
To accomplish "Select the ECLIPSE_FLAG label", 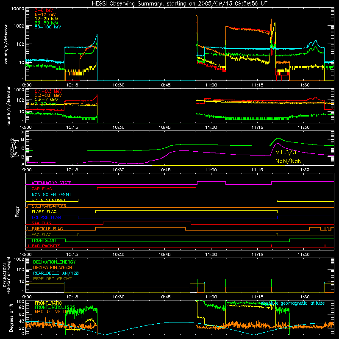I will pos(46,217).
